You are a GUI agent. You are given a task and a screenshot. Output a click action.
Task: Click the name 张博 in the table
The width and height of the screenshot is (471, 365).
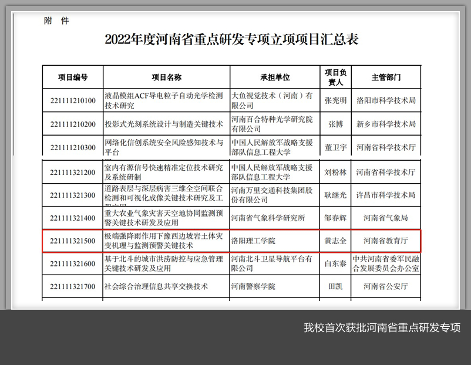click(335, 124)
